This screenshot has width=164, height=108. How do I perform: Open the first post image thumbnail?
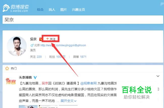pyautogui.click(x=28, y=106)
